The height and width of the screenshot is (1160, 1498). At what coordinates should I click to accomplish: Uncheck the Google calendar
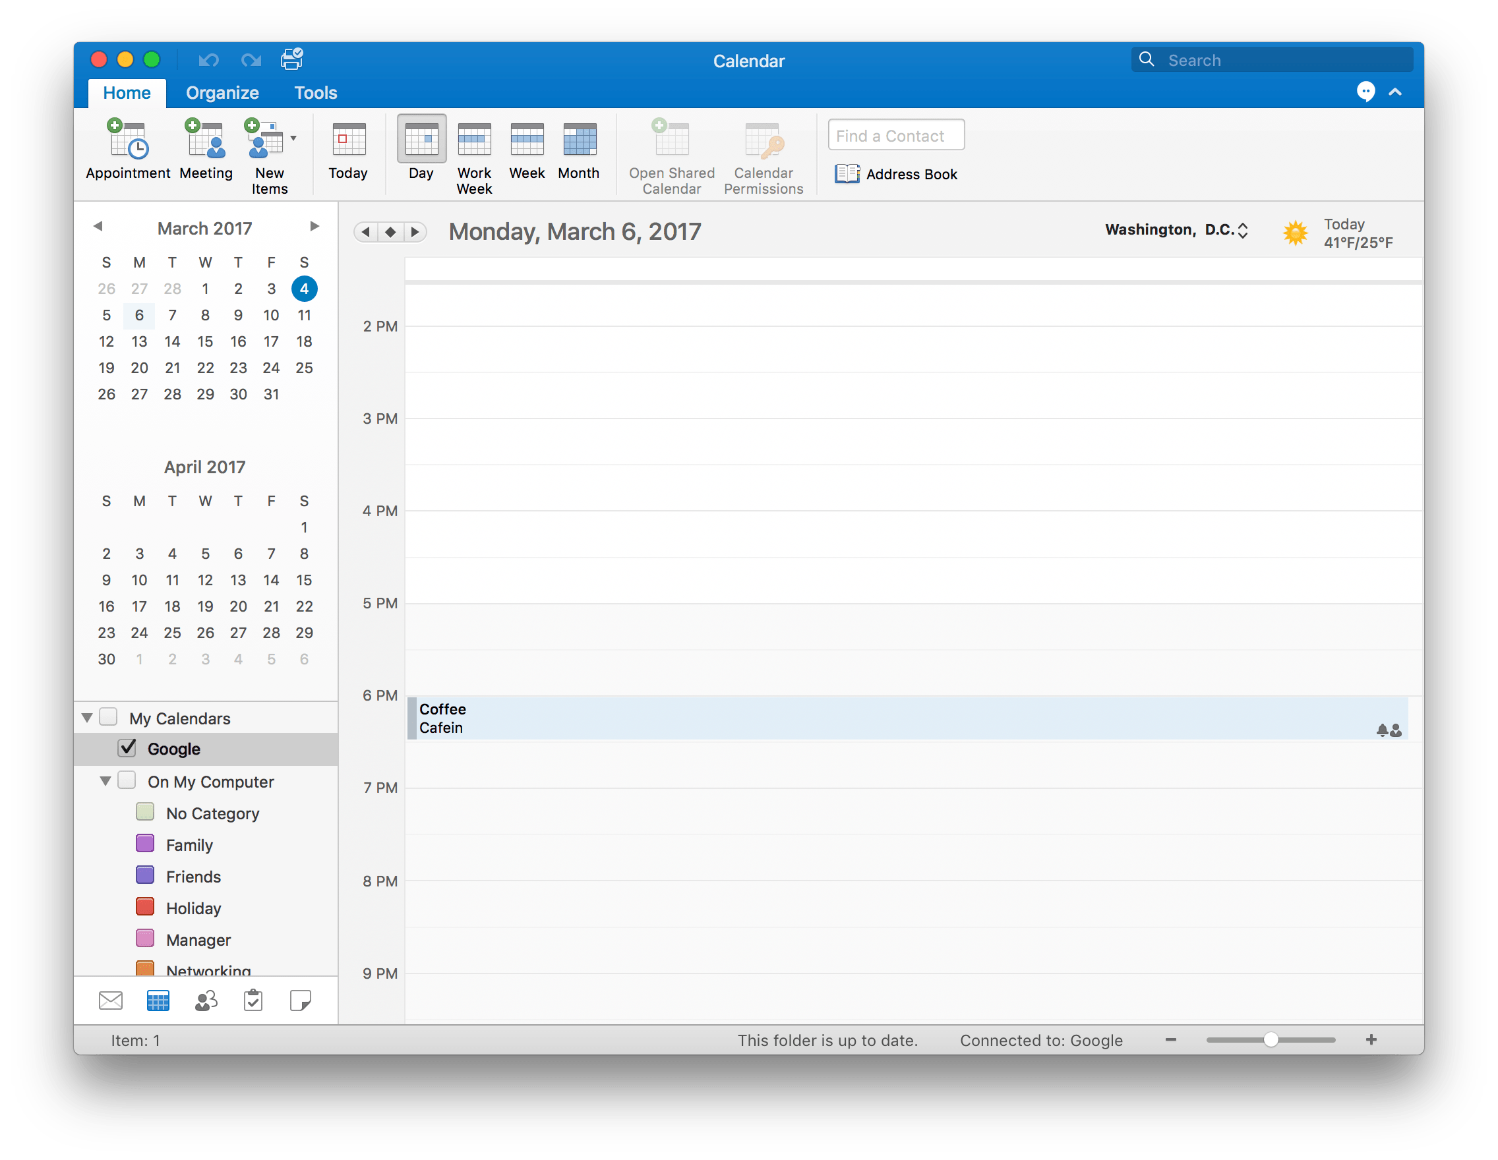127,749
